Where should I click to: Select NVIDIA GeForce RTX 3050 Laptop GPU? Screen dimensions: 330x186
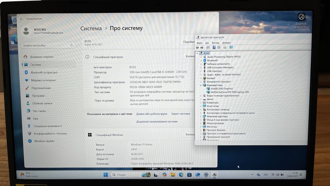pyautogui.click(x=230, y=92)
